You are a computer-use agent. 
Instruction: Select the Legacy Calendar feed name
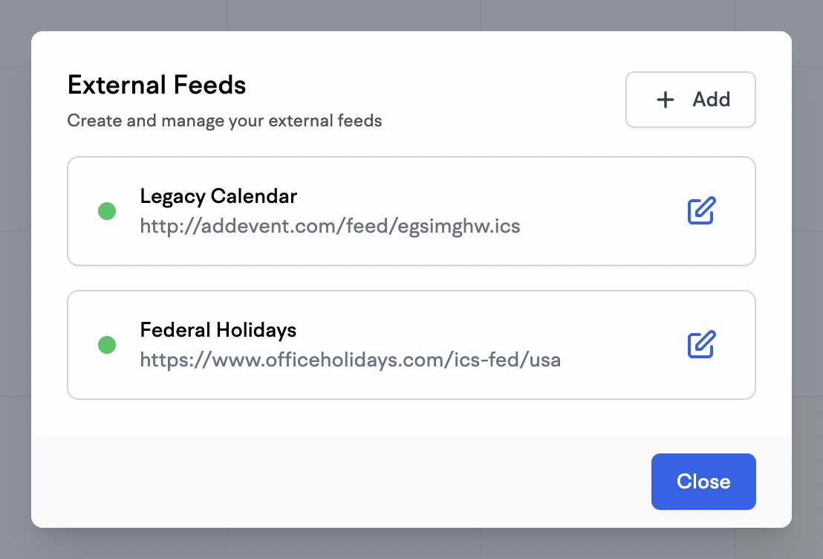pyautogui.click(x=218, y=196)
